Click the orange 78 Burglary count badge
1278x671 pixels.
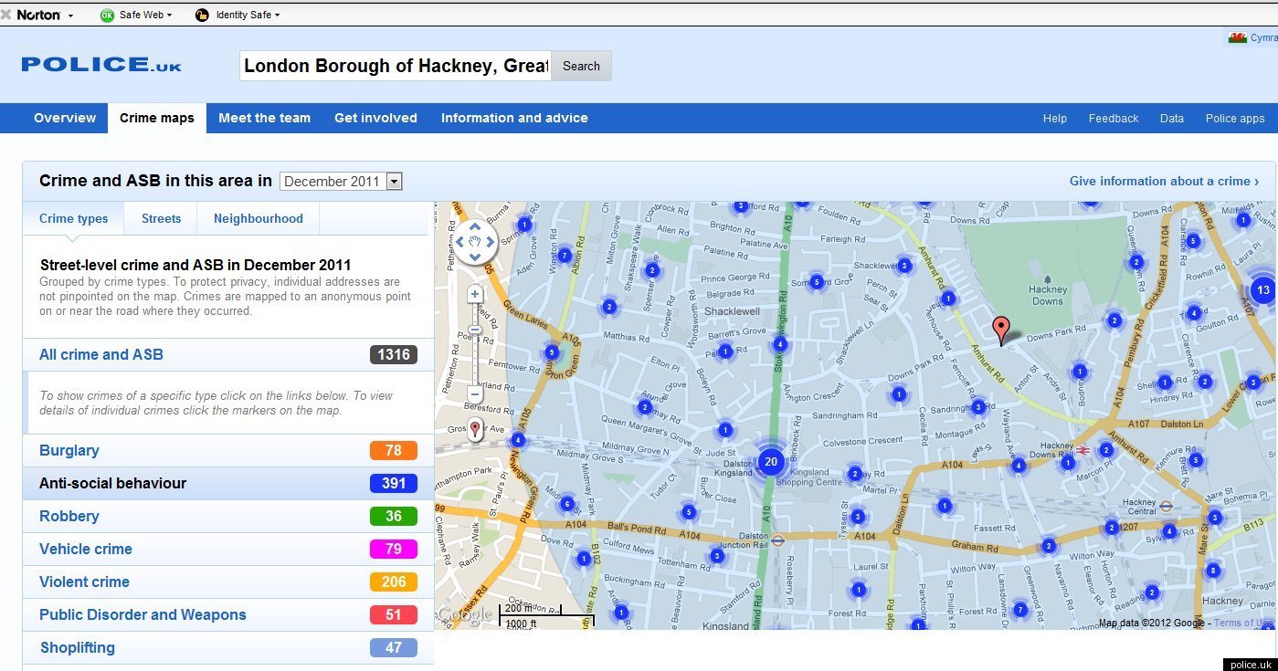pos(394,450)
